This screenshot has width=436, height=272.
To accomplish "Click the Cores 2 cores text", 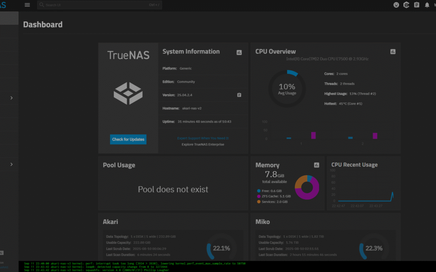I will click(336, 74).
